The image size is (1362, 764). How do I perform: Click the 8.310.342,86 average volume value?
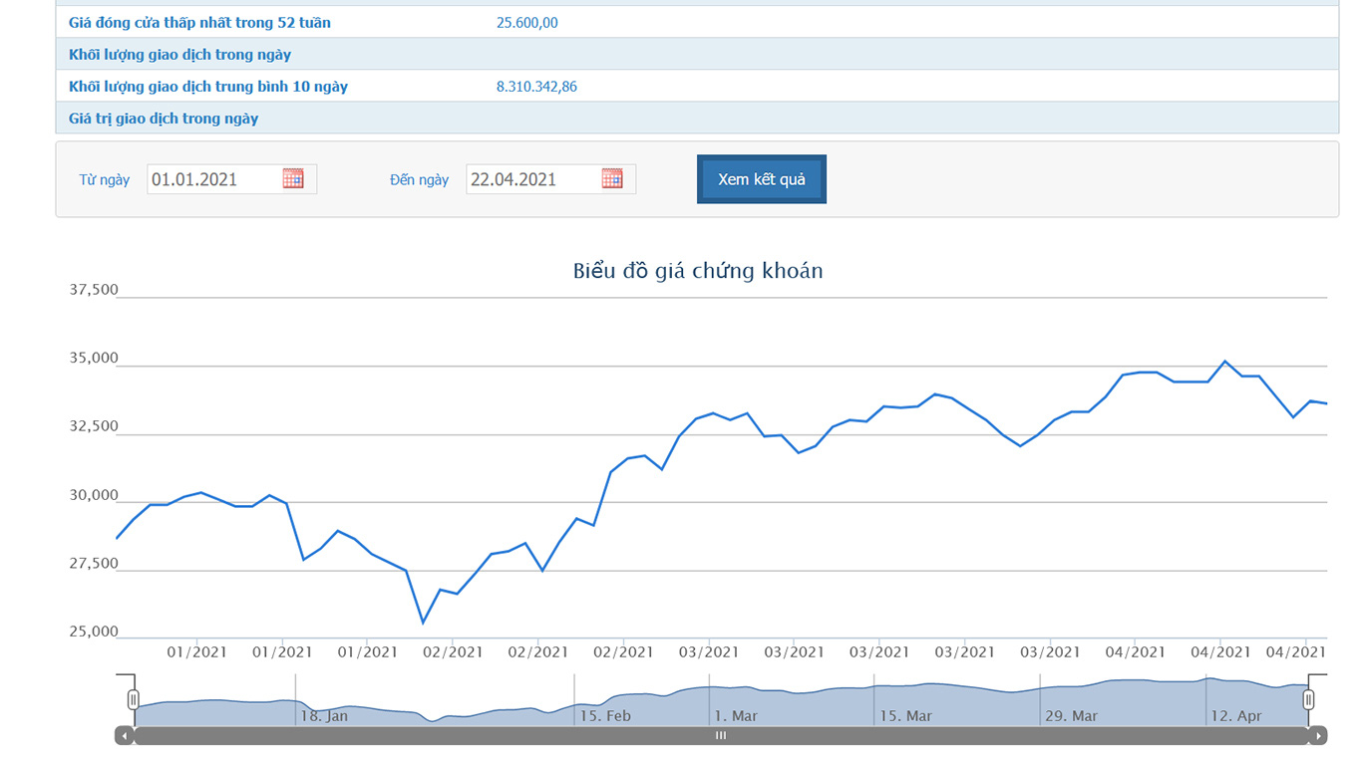pyautogui.click(x=536, y=87)
